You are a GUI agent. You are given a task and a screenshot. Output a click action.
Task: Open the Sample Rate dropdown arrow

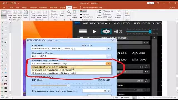(x=108, y=56)
